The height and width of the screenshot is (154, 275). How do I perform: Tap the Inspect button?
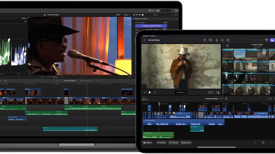pyautogui.click(x=147, y=143)
